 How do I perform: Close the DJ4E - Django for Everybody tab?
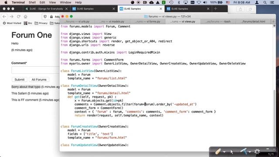coord(66,9)
